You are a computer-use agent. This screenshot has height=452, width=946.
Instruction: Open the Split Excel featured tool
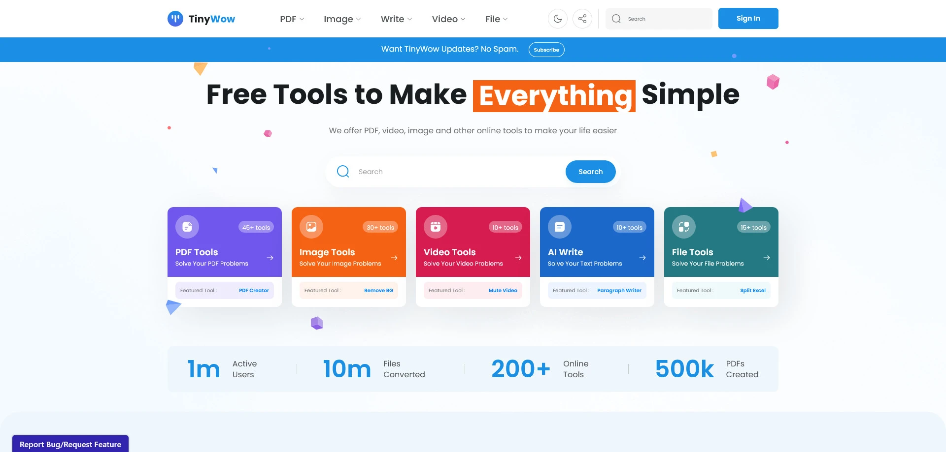pyautogui.click(x=753, y=291)
